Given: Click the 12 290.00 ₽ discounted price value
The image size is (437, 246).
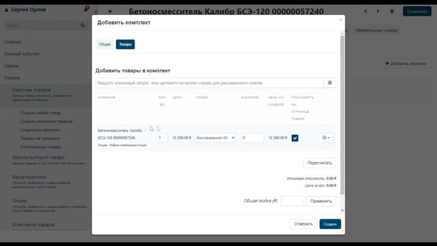Looking at the screenshot, I should point(278,138).
